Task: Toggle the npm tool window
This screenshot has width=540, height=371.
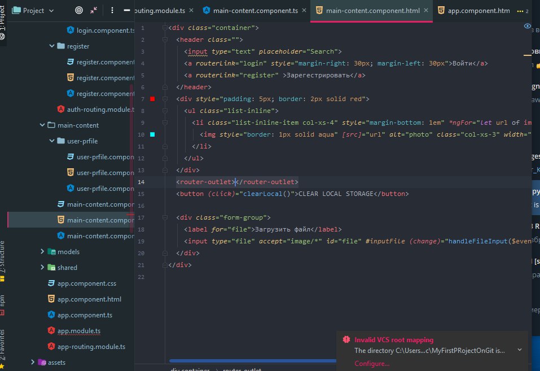Action: point(3,303)
